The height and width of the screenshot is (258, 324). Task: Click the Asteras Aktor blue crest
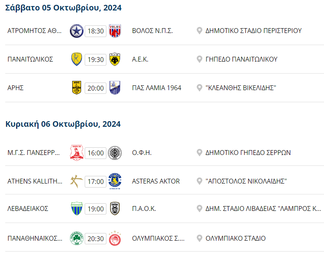[115, 182]
